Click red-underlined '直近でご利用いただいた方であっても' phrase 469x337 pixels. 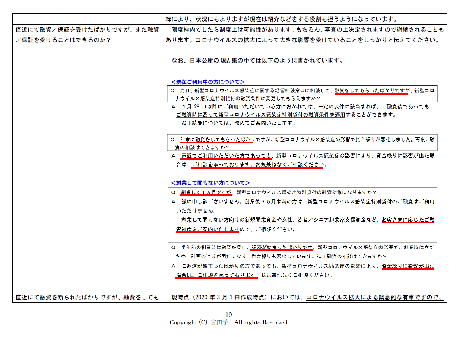click(226, 156)
